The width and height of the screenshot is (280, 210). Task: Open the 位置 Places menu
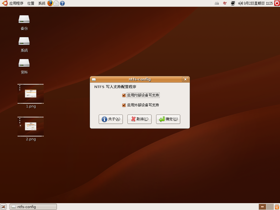[x=31, y=3]
